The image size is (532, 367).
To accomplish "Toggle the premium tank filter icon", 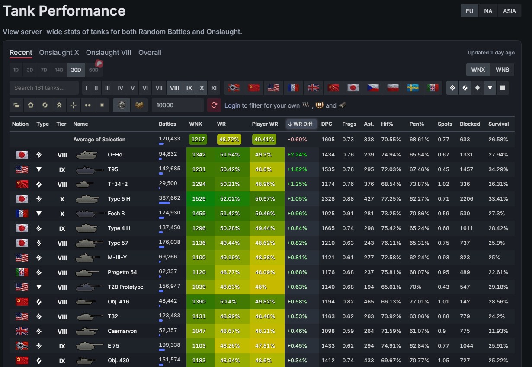I will click(x=139, y=105).
